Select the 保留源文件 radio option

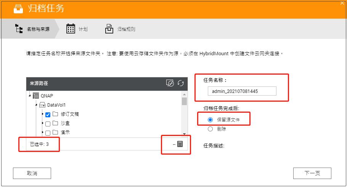[x=210, y=120]
